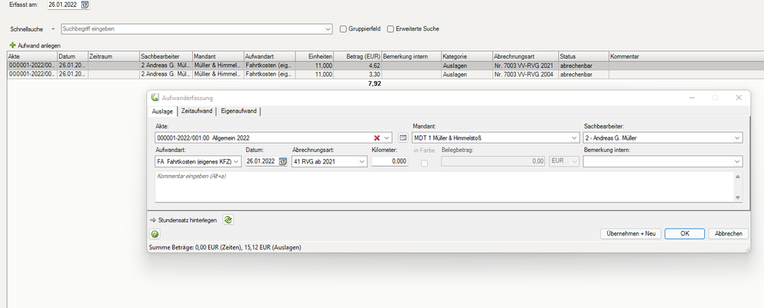Click the Aufwanderfassung window title icon
The width and height of the screenshot is (764, 308).
[155, 98]
